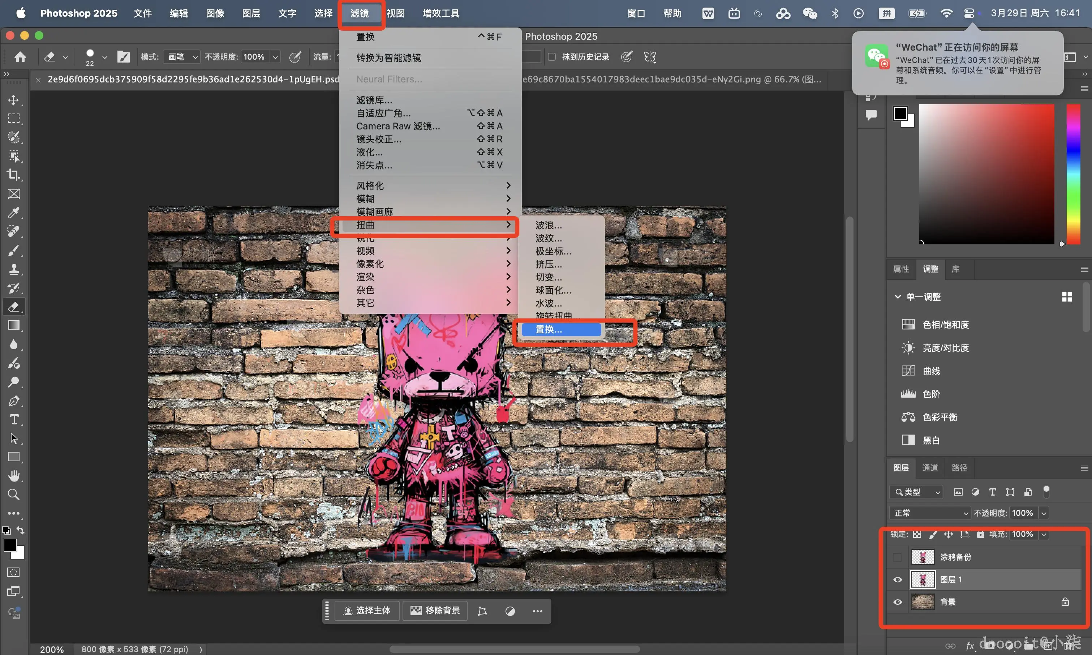The image size is (1092, 655).
Task: Open the 模式 画笔 dropdown
Action: (x=182, y=57)
